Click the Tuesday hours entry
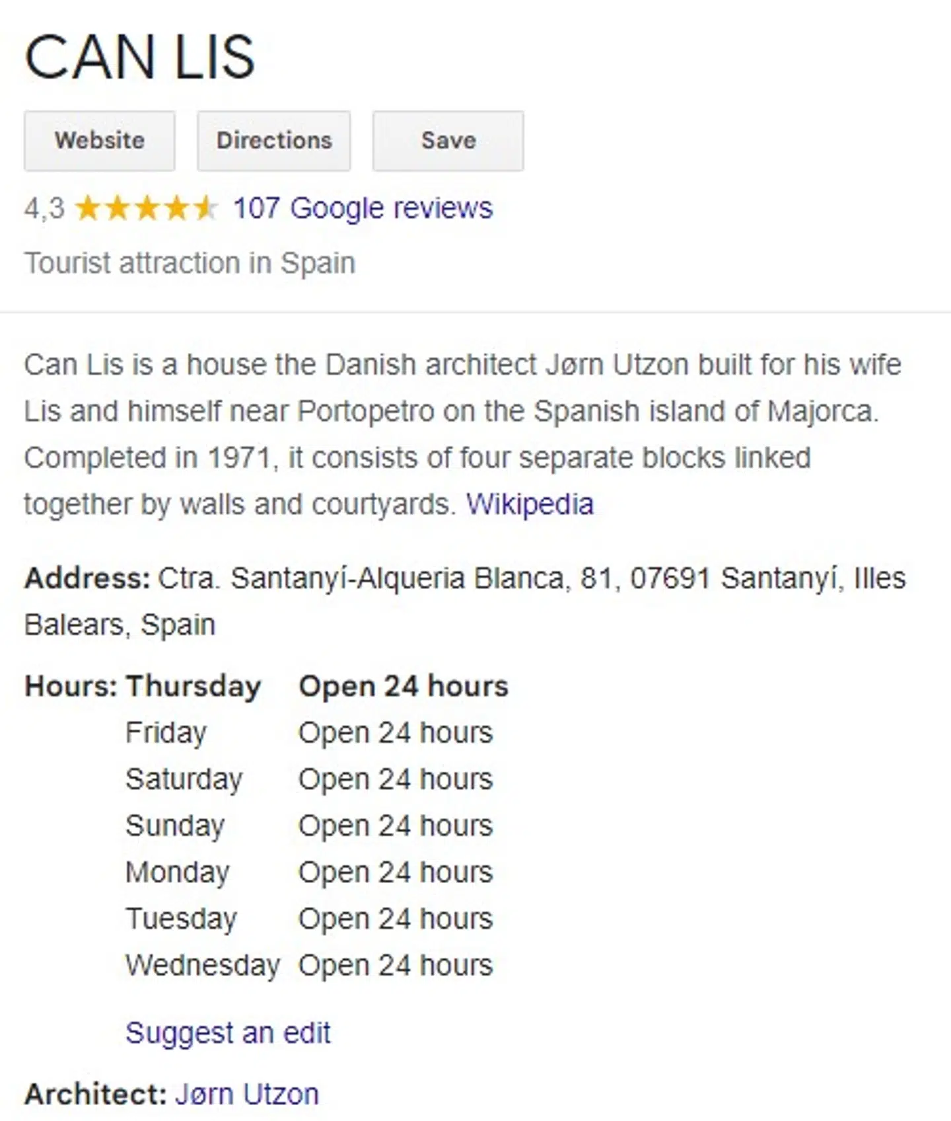951x1121 pixels. [309, 919]
